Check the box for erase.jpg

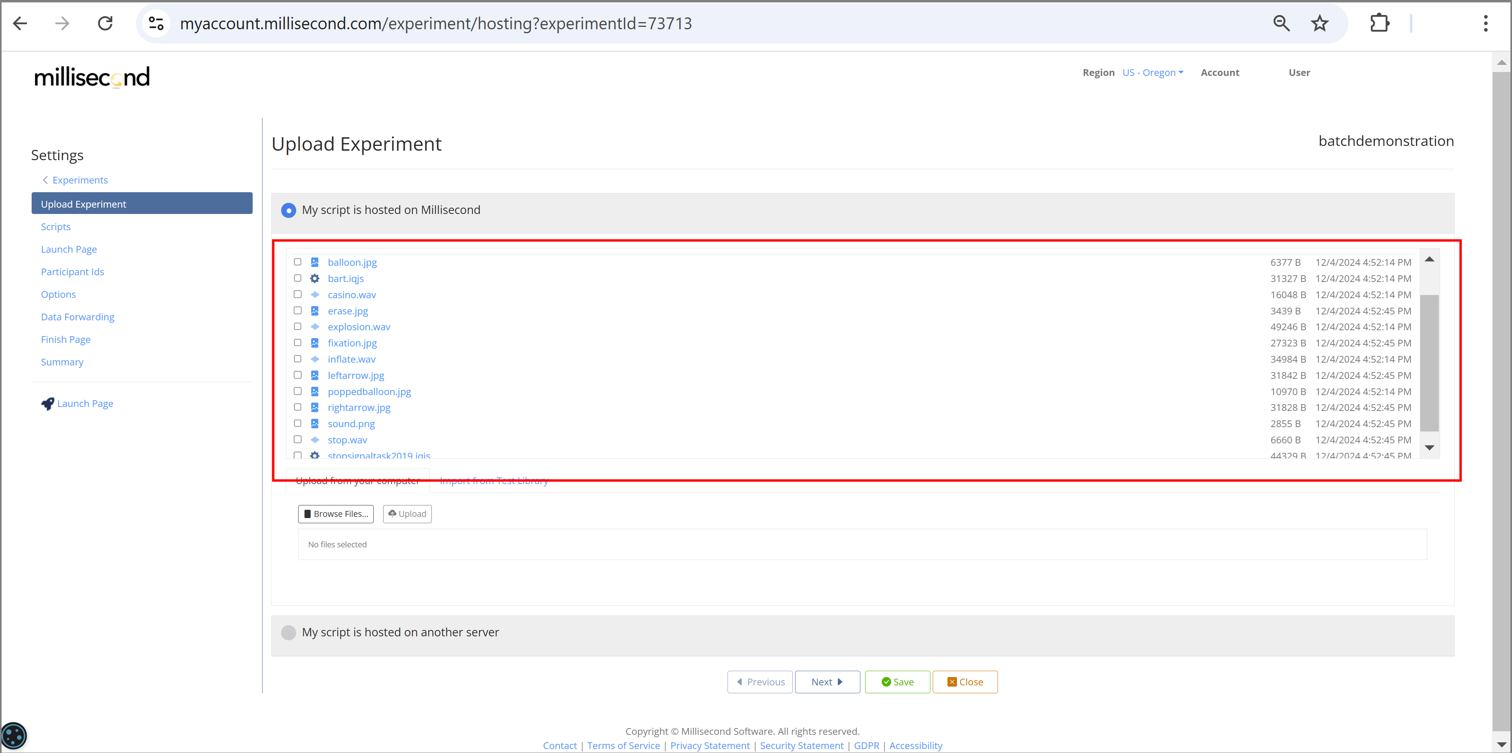[298, 310]
